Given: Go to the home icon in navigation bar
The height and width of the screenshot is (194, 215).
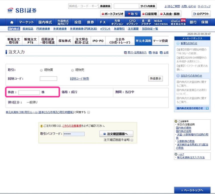Looking at the screenshot, I should click(x=12, y=22).
